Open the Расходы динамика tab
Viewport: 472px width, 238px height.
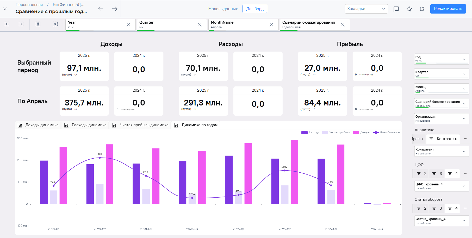[x=85, y=125]
